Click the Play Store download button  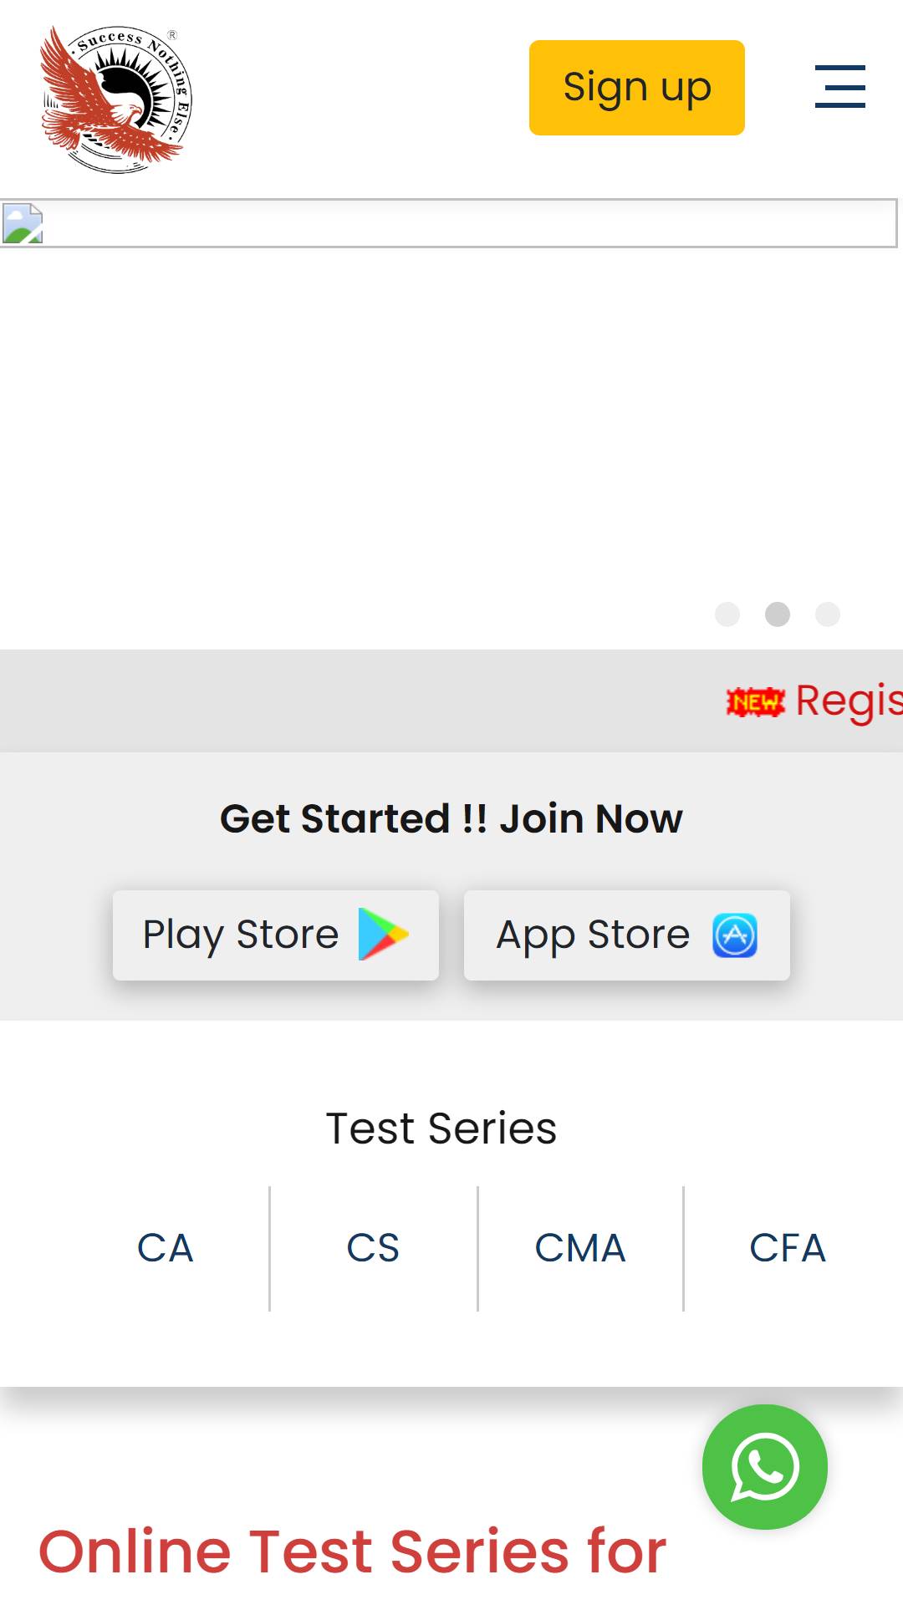pos(276,935)
